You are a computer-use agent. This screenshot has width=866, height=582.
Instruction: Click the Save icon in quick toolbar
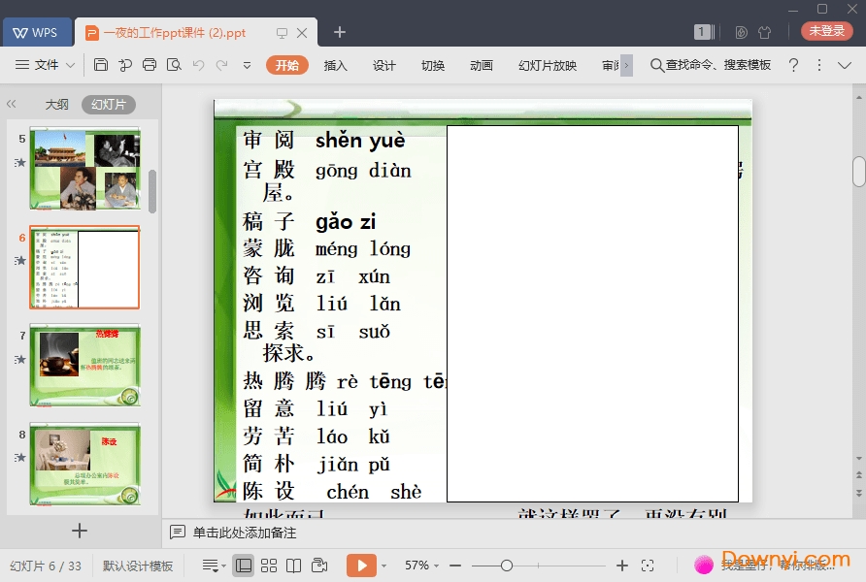click(101, 65)
